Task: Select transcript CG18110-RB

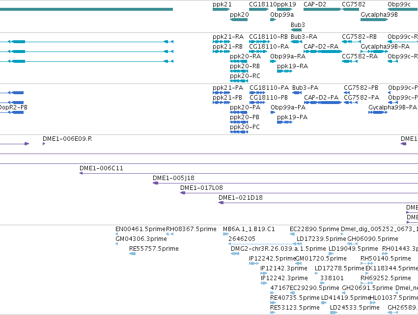Action: point(260,42)
